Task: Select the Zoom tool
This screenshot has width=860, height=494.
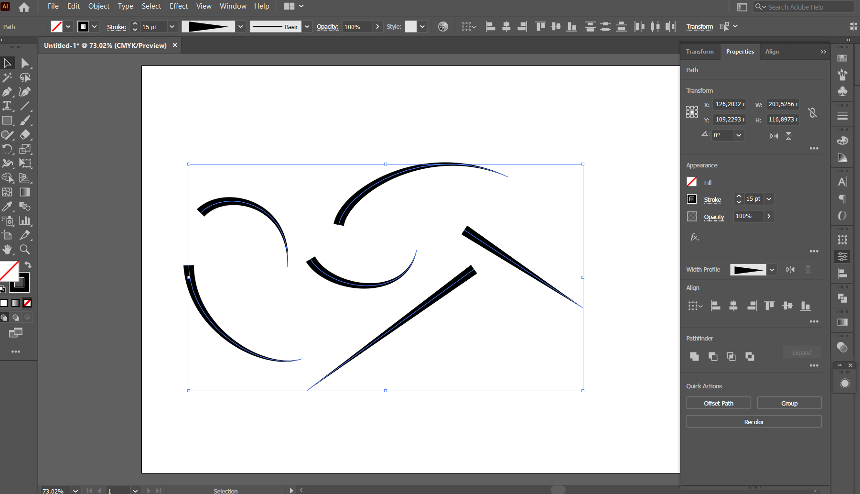Action: [x=25, y=249]
